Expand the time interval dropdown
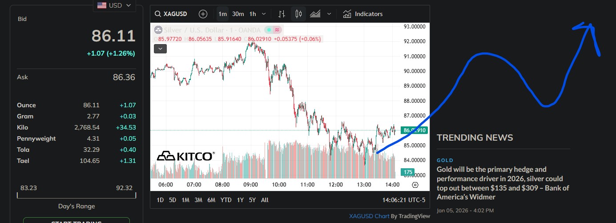 264,14
